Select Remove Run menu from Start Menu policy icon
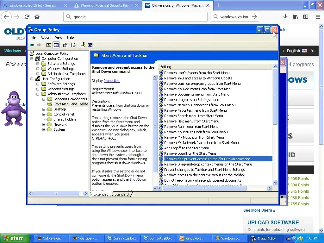 point(161,127)
